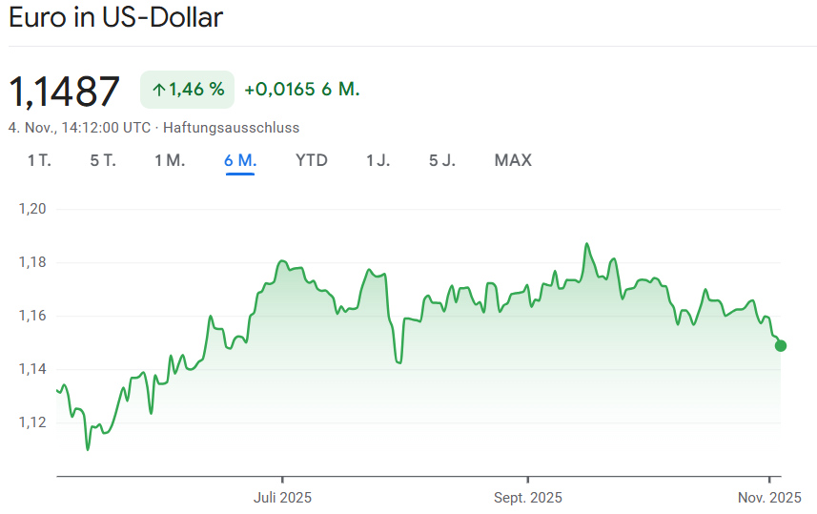Screen dimensions: 817x514
Task: Show the MAX history range
Action: tap(513, 160)
